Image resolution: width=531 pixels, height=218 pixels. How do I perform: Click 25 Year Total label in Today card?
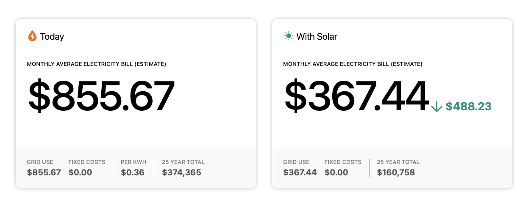(183, 162)
